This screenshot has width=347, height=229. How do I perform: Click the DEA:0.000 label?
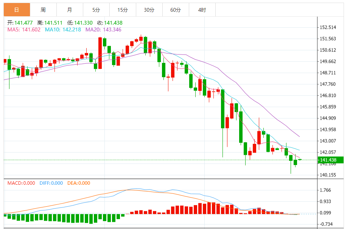coord(79,183)
